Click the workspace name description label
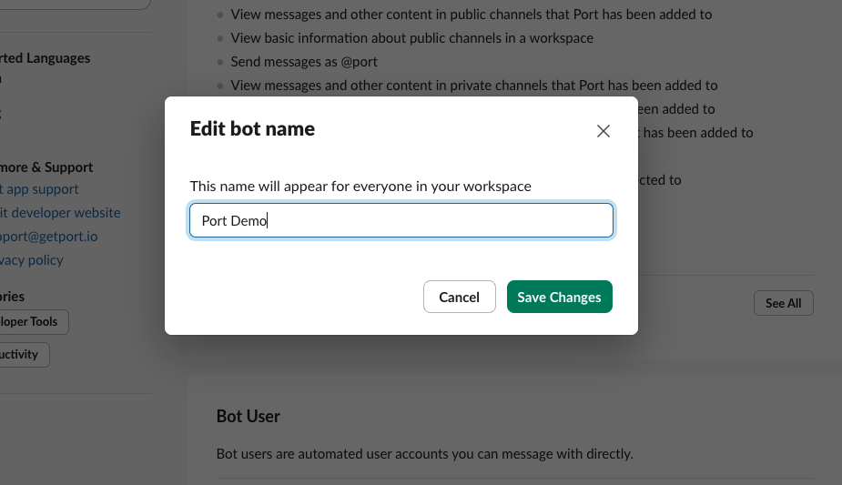This screenshot has width=842, height=485. [360, 186]
